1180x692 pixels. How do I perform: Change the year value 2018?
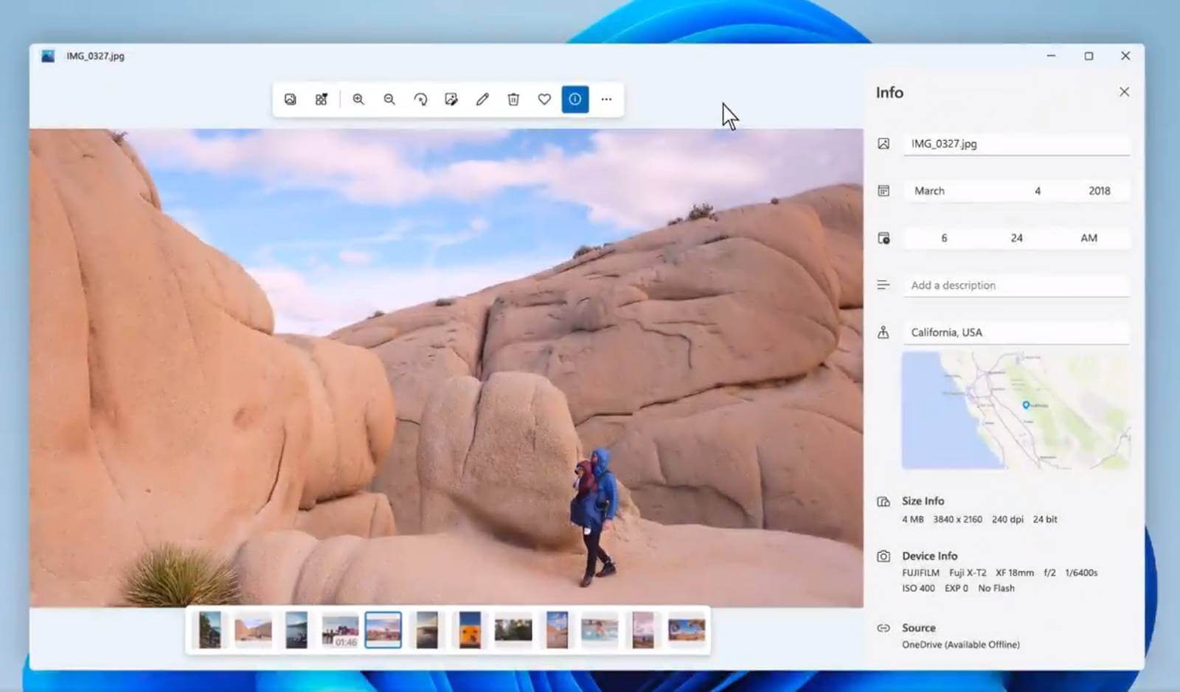(1100, 191)
